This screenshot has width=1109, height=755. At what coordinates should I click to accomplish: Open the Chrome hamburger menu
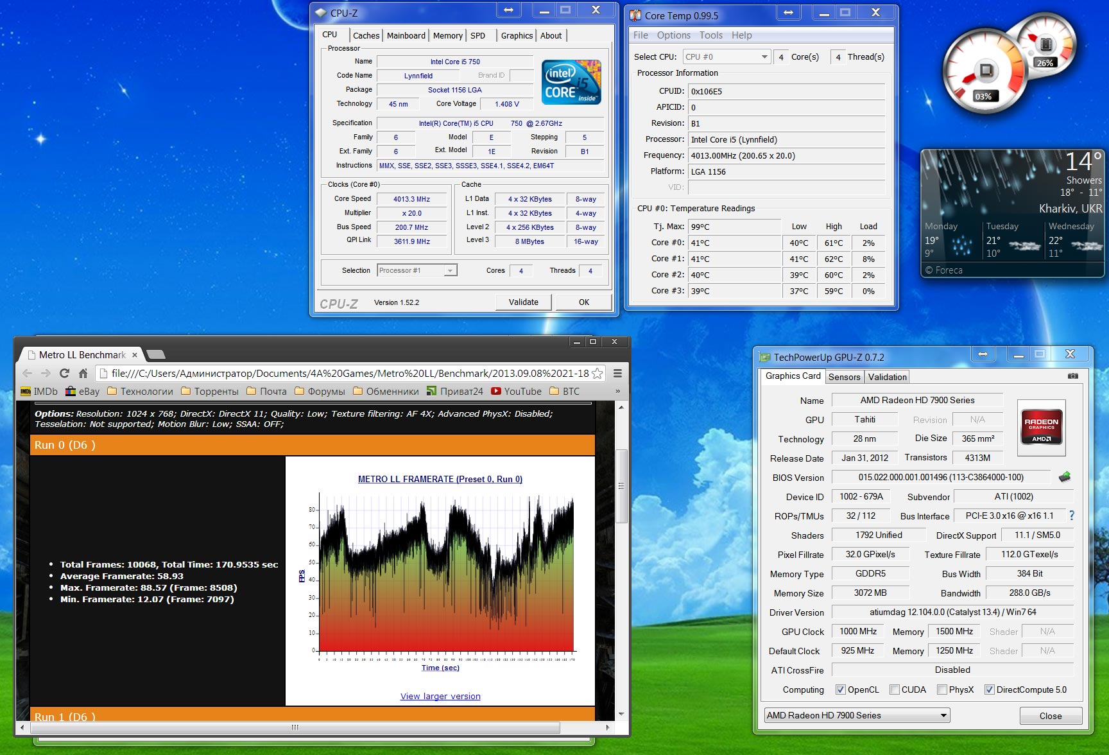pos(617,373)
